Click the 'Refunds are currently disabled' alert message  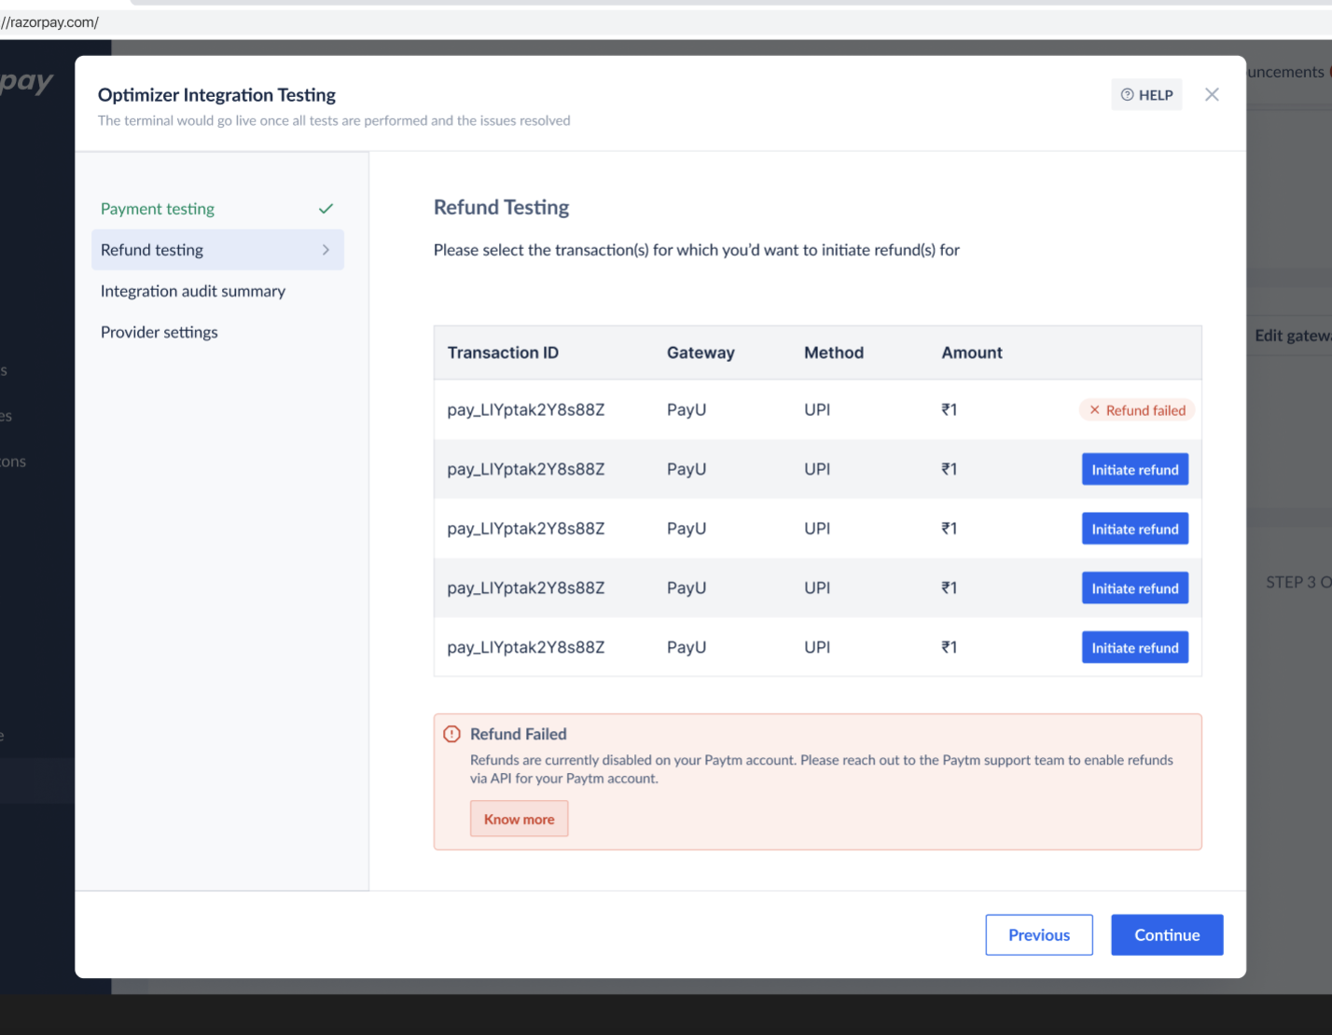click(822, 769)
